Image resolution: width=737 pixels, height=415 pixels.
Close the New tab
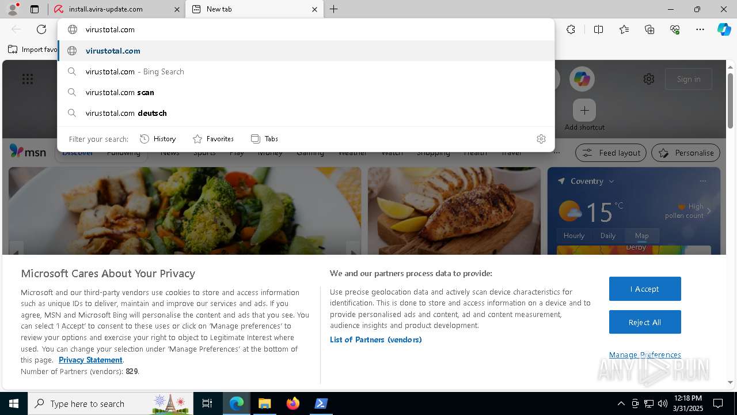[314, 9]
